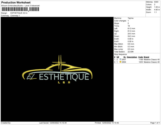Screen dimensions: 161x125
Task: Click the design name 'ESTHETIQUE 4,8 in'
Action: (19, 13)
